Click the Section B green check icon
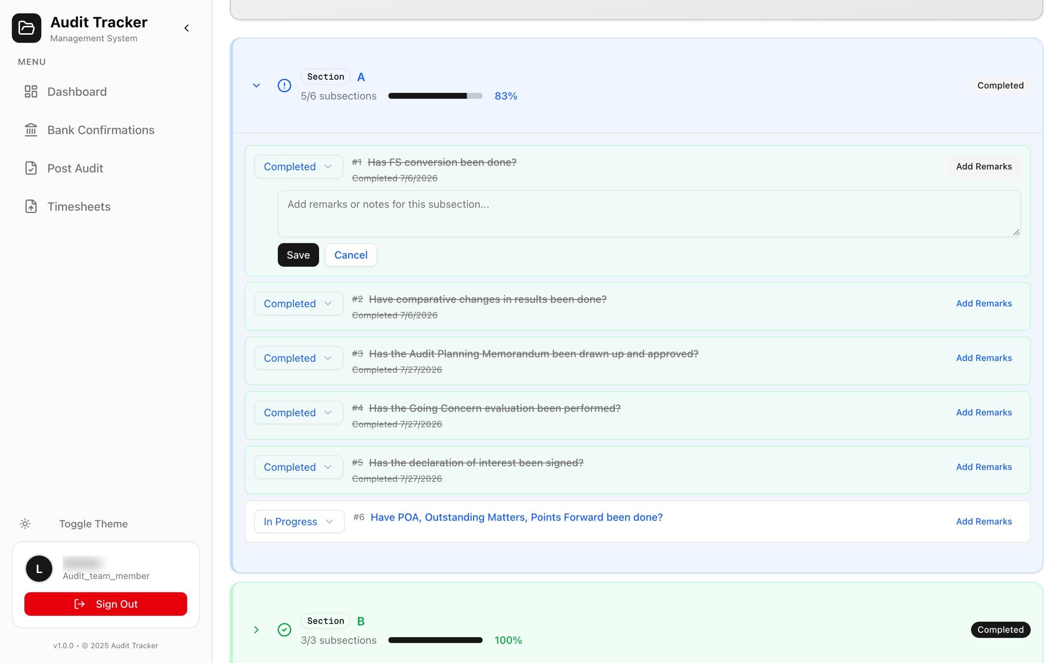This screenshot has height=663, width=1061. (284, 630)
